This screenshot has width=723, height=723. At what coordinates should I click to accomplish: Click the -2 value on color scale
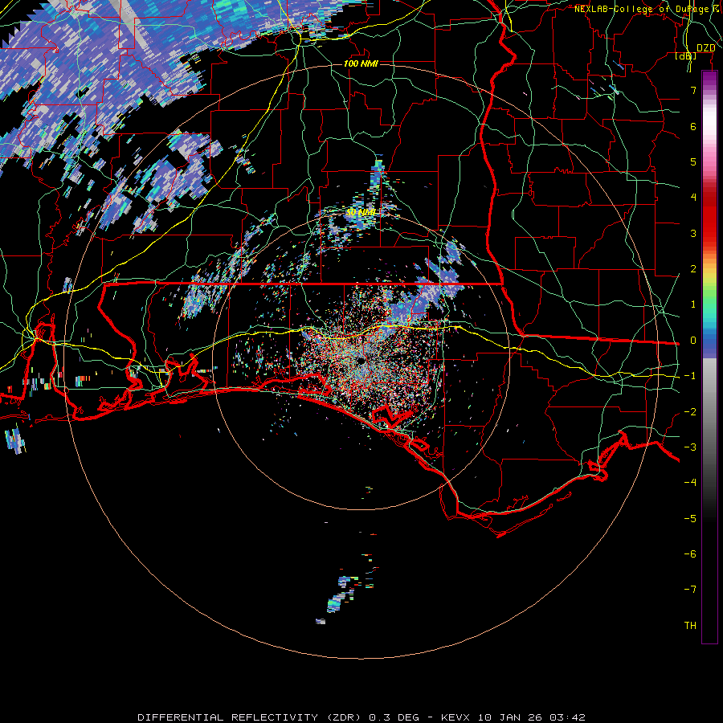690,412
